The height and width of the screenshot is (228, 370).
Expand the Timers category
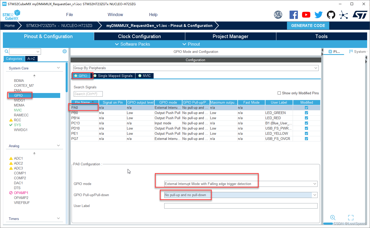(x=58, y=218)
